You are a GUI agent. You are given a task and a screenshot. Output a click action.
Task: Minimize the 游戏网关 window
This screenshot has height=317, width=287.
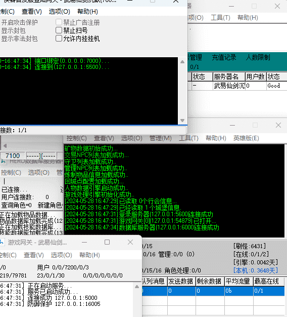click(x=84, y=242)
